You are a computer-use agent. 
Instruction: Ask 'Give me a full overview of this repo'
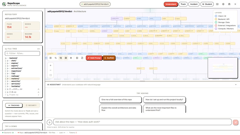coord(120,100)
